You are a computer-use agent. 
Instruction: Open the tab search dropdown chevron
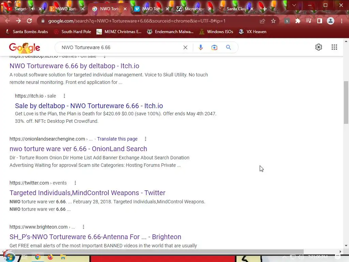(x=294, y=5)
